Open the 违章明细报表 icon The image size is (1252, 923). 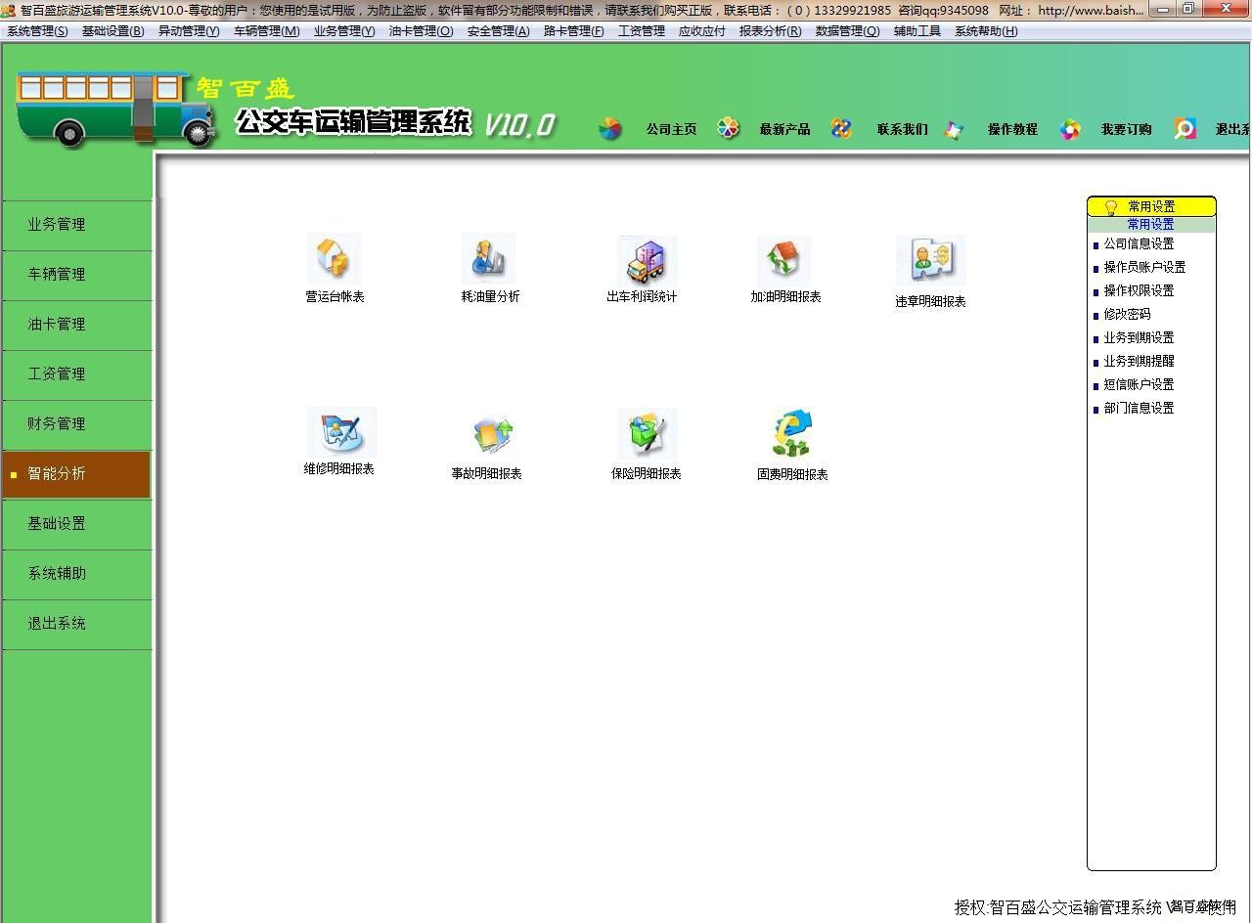930,260
